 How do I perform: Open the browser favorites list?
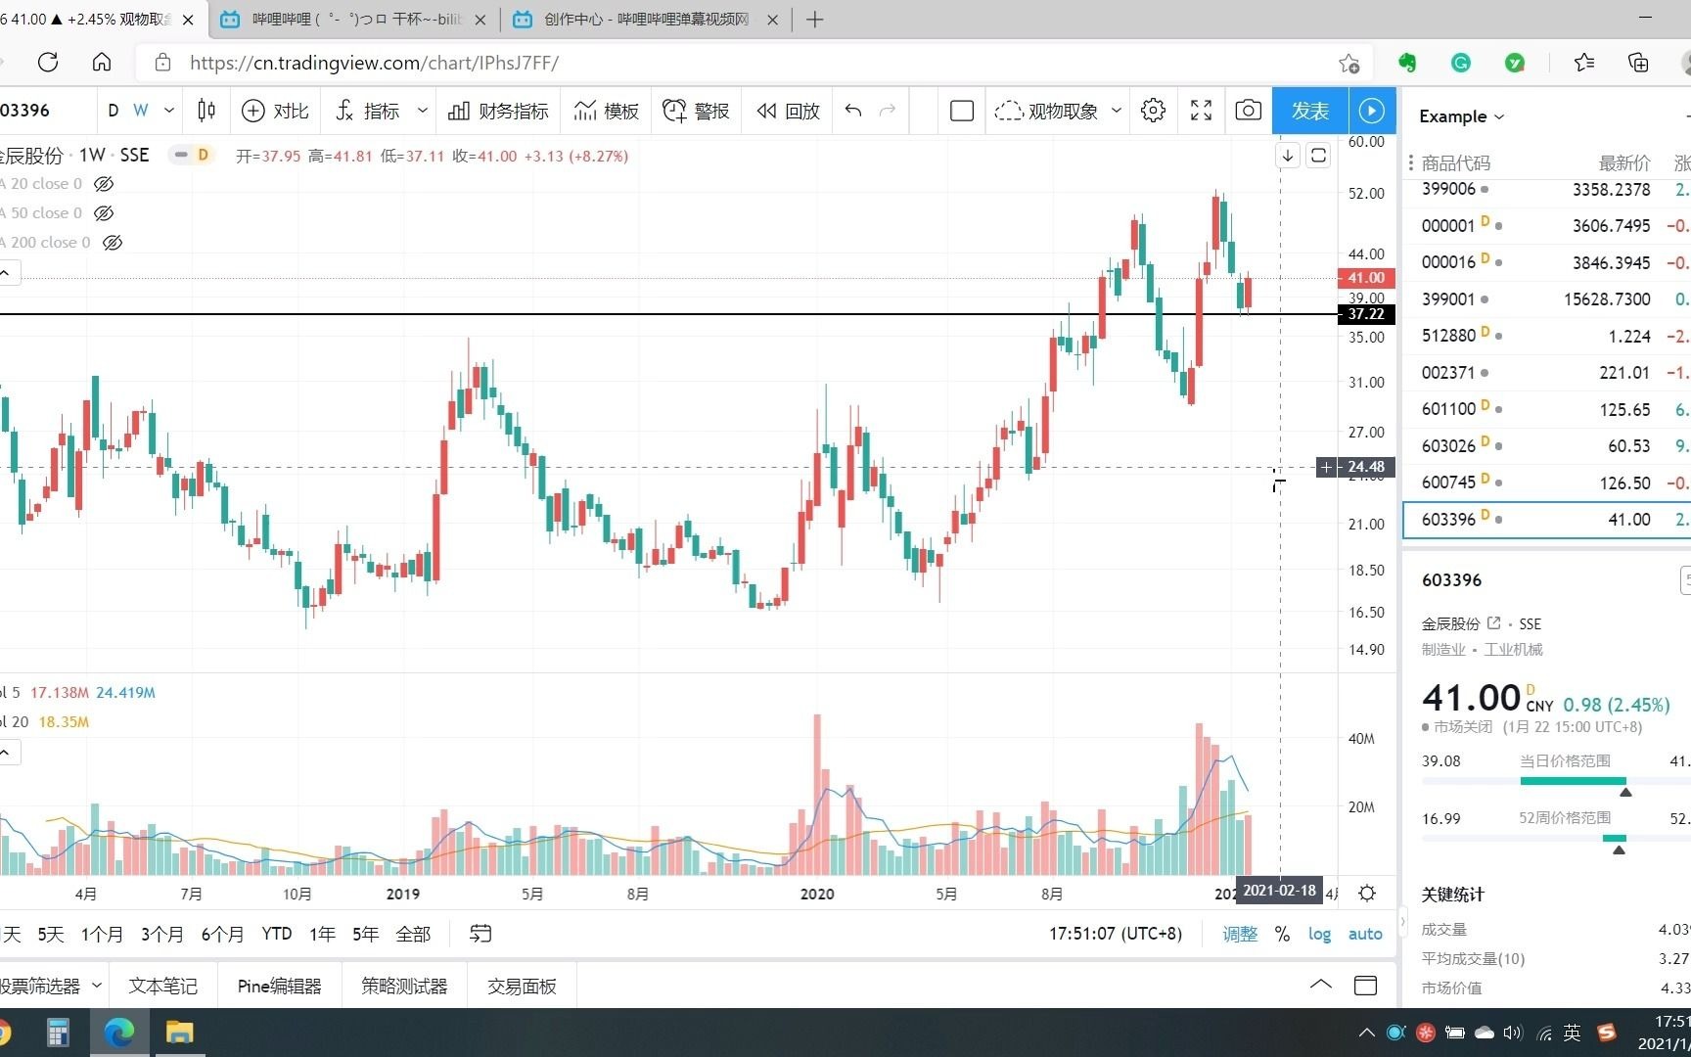(x=1584, y=63)
